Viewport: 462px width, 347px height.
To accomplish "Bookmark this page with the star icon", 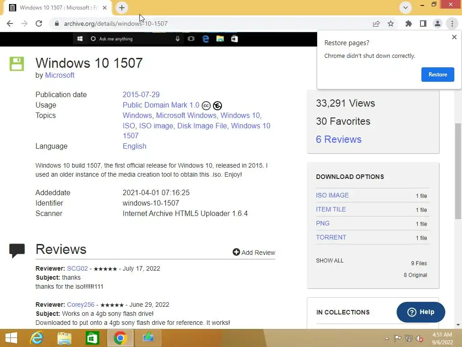I will [391, 23].
